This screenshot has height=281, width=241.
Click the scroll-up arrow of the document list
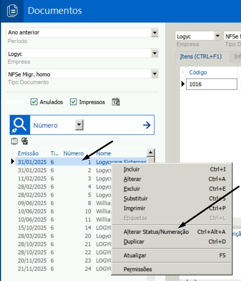[151, 153]
